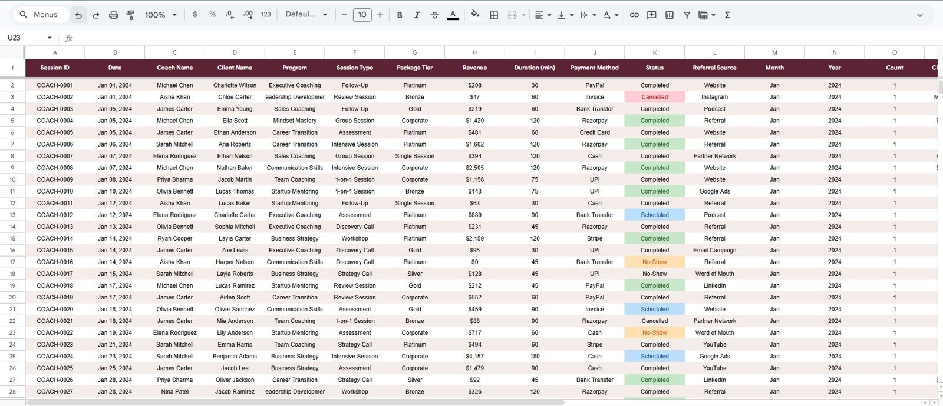Merge cells using toolbar icon
The height and width of the screenshot is (406, 943).
coord(512,15)
